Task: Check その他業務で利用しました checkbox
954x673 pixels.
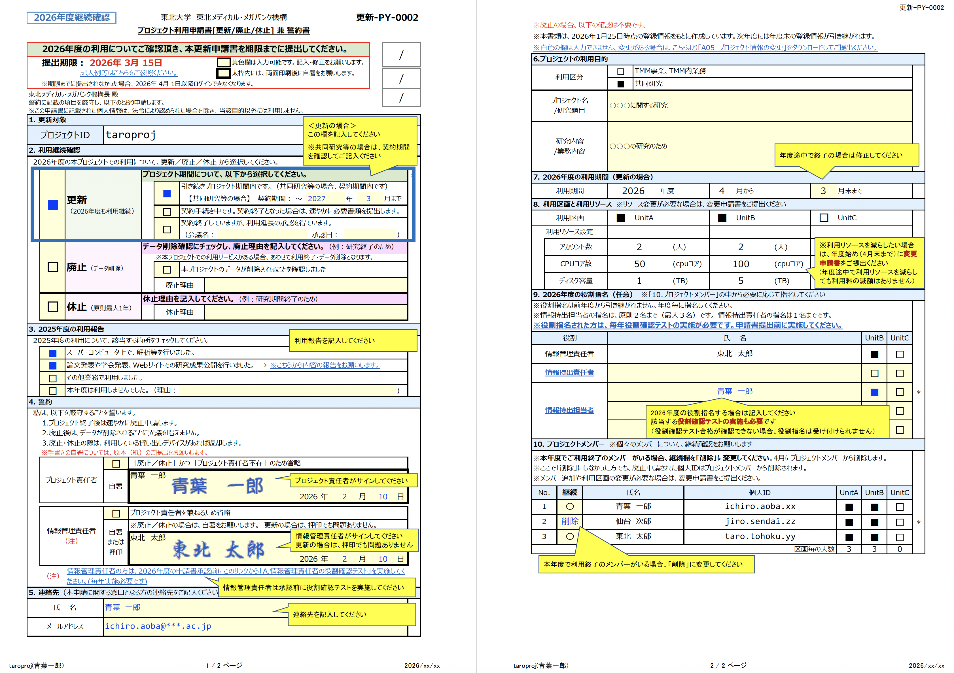Action: point(53,378)
